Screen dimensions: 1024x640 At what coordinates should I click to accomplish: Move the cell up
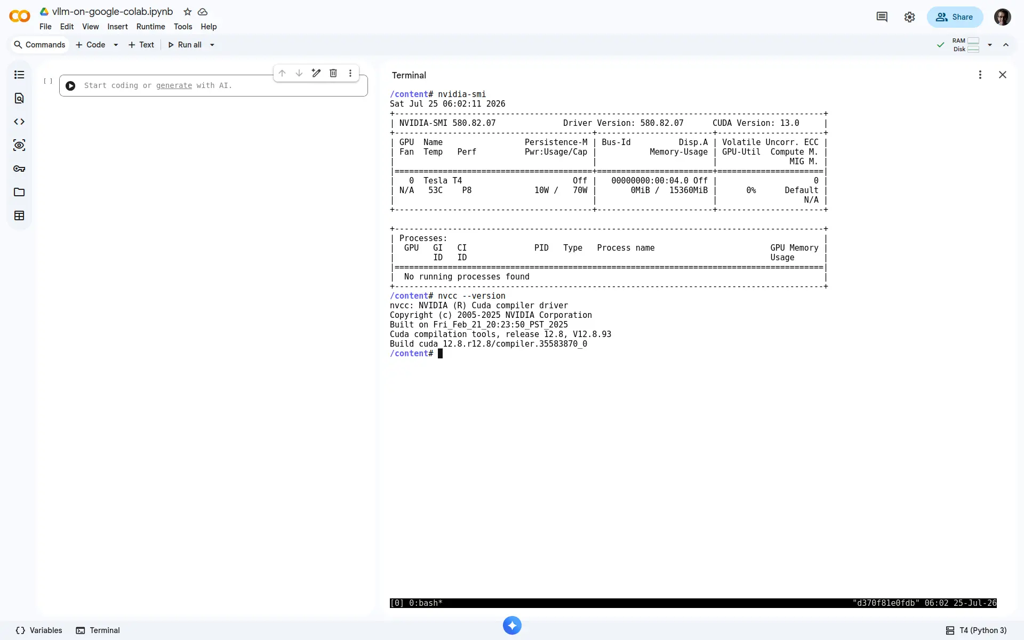coord(282,73)
